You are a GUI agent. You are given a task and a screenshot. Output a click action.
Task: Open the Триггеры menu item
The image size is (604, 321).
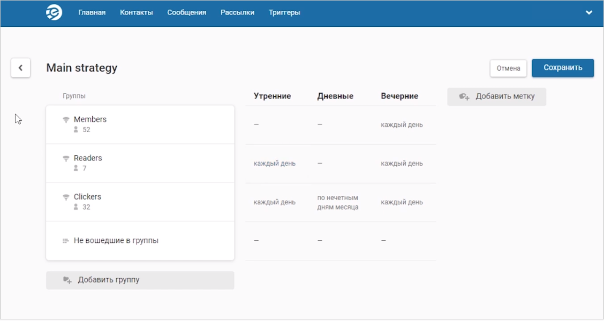[284, 12]
